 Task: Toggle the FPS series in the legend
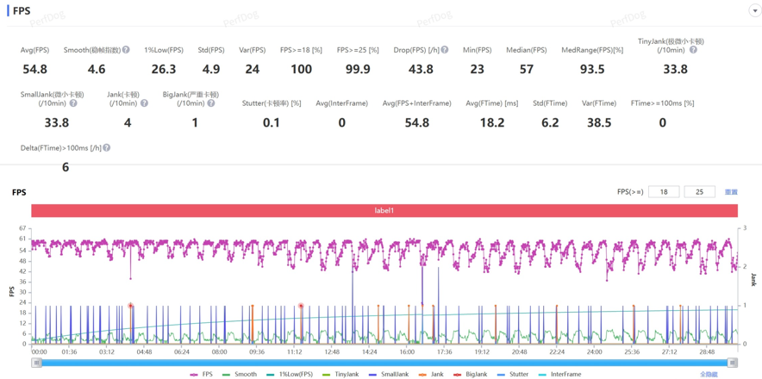[x=201, y=375]
